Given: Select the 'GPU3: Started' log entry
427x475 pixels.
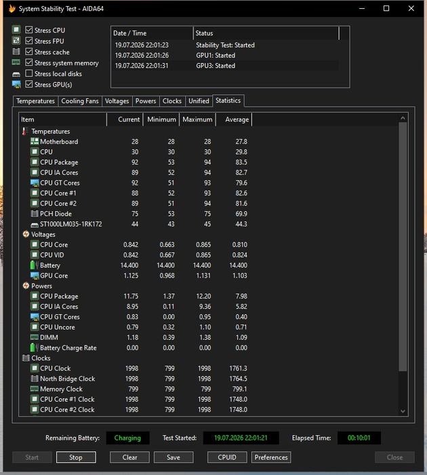Looking at the screenshot, I should [225, 66].
